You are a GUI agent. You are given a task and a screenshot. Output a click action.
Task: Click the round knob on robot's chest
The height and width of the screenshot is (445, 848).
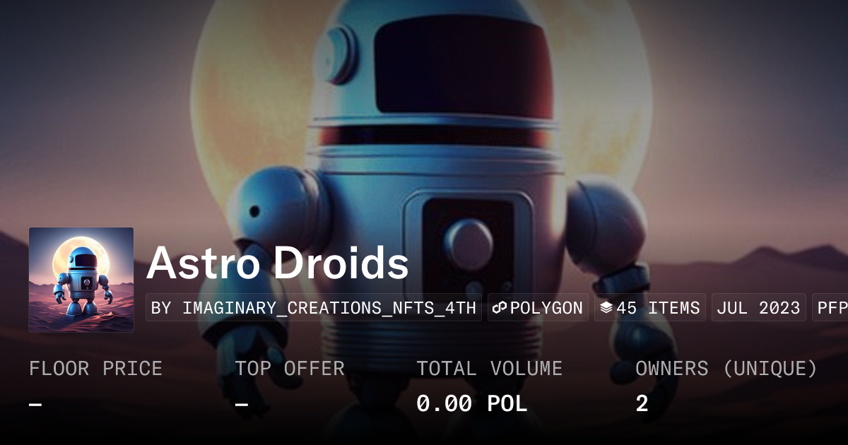tap(469, 242)
